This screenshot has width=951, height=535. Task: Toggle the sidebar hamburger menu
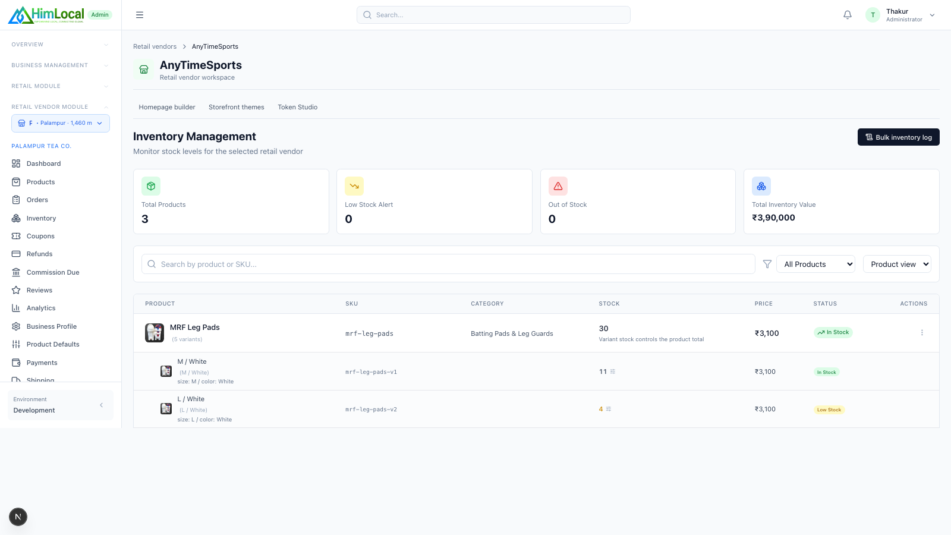[x=140, y=15]
